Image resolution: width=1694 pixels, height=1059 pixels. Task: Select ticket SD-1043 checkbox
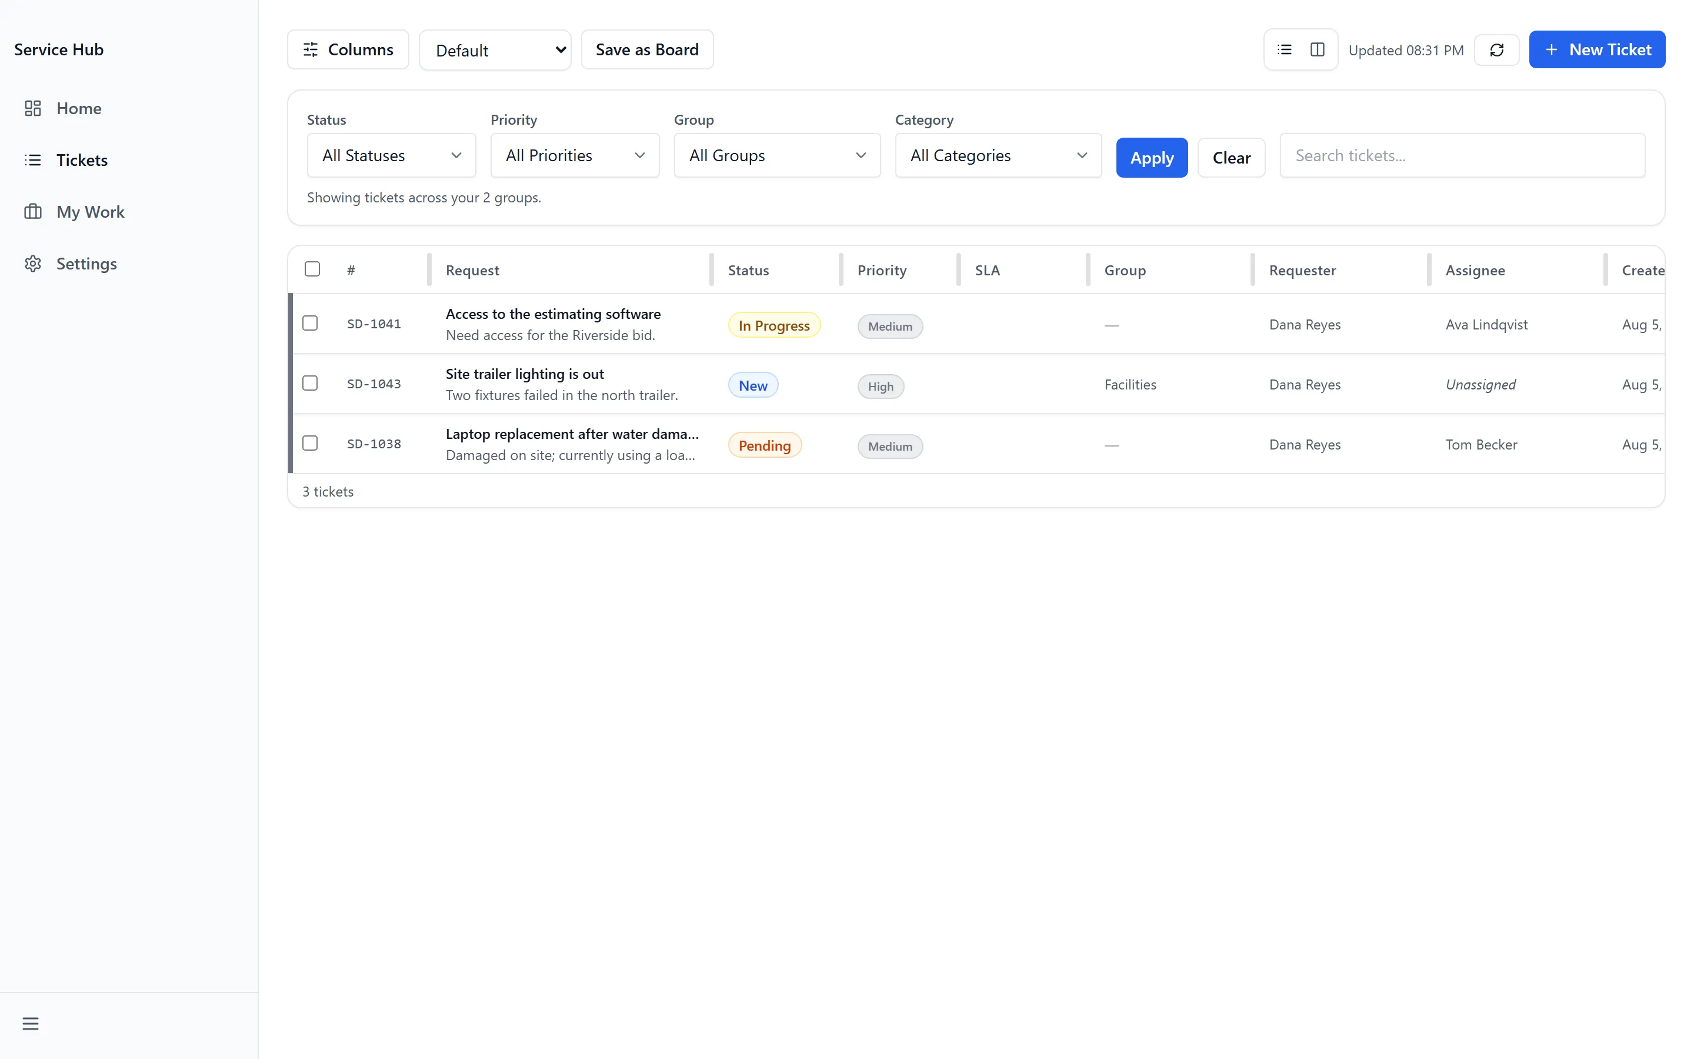[x=310, y=383]
